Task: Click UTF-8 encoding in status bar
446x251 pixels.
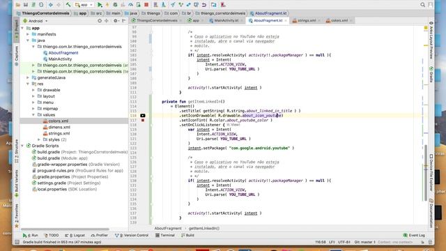Action: [x=344, y=242]
